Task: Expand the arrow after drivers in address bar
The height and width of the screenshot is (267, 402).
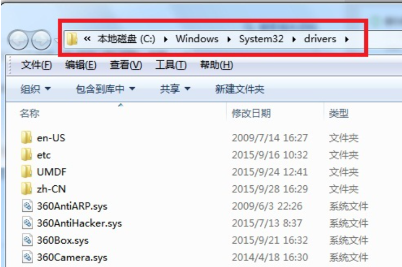Action: 346,39
